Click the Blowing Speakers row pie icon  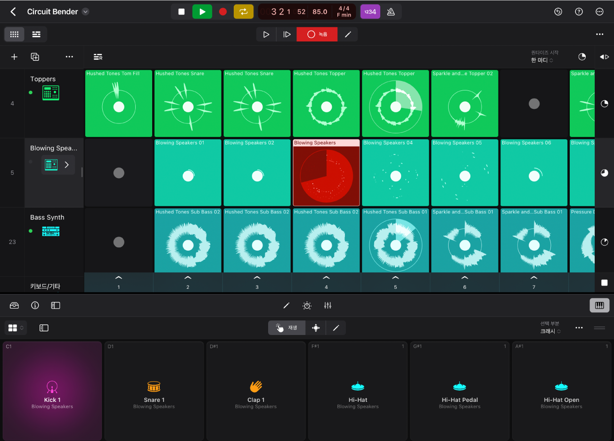click(x=605, y=173)
